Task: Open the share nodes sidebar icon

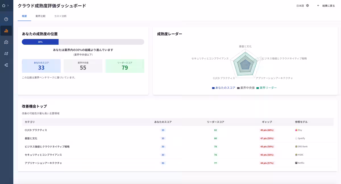Action: (x=6, y=65)
